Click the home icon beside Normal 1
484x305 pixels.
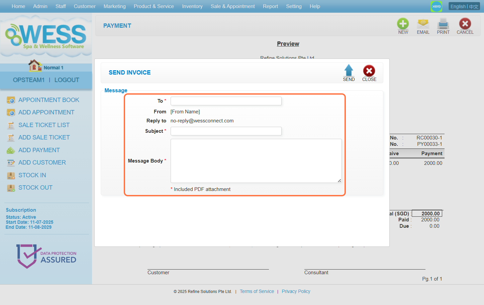[x=34, y=66]
